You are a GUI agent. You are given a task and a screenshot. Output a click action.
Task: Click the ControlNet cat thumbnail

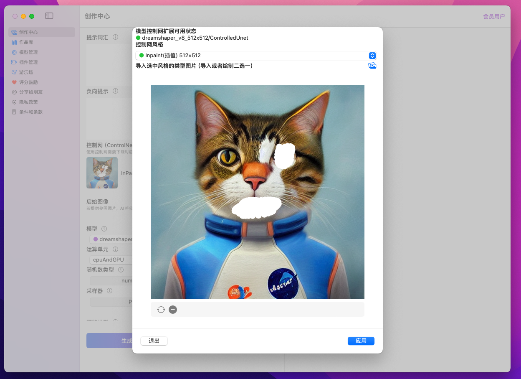click(x=102, y=173)
